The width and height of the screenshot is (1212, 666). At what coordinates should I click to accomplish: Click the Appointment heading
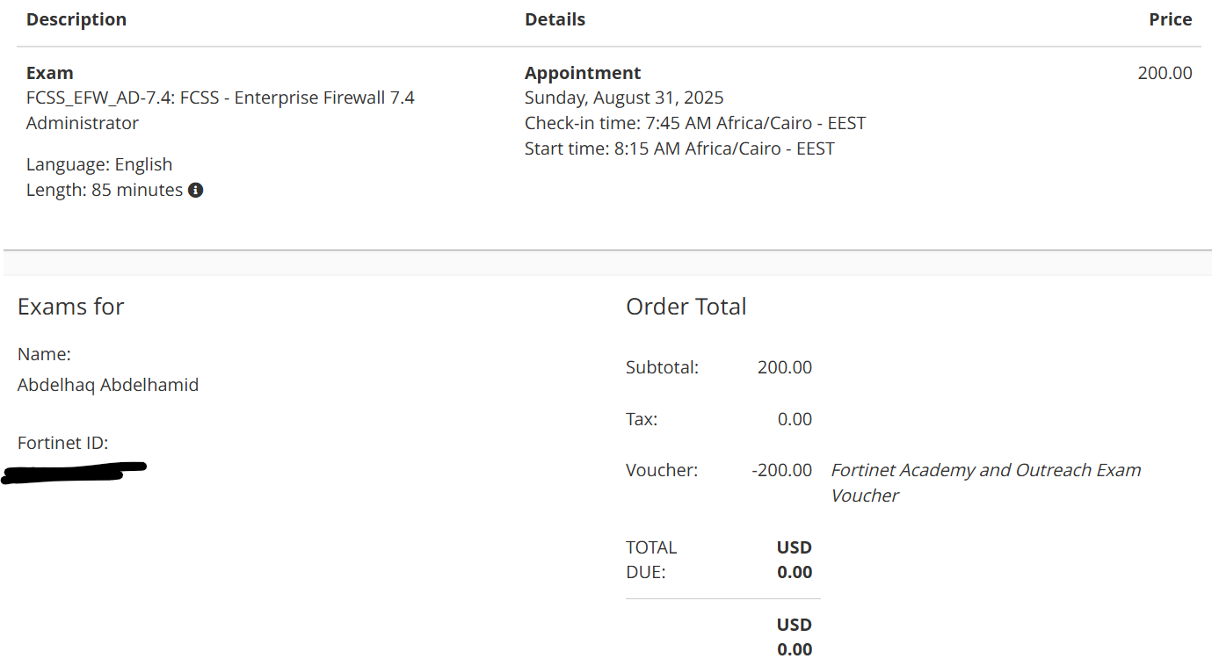(x=583, y=73)
